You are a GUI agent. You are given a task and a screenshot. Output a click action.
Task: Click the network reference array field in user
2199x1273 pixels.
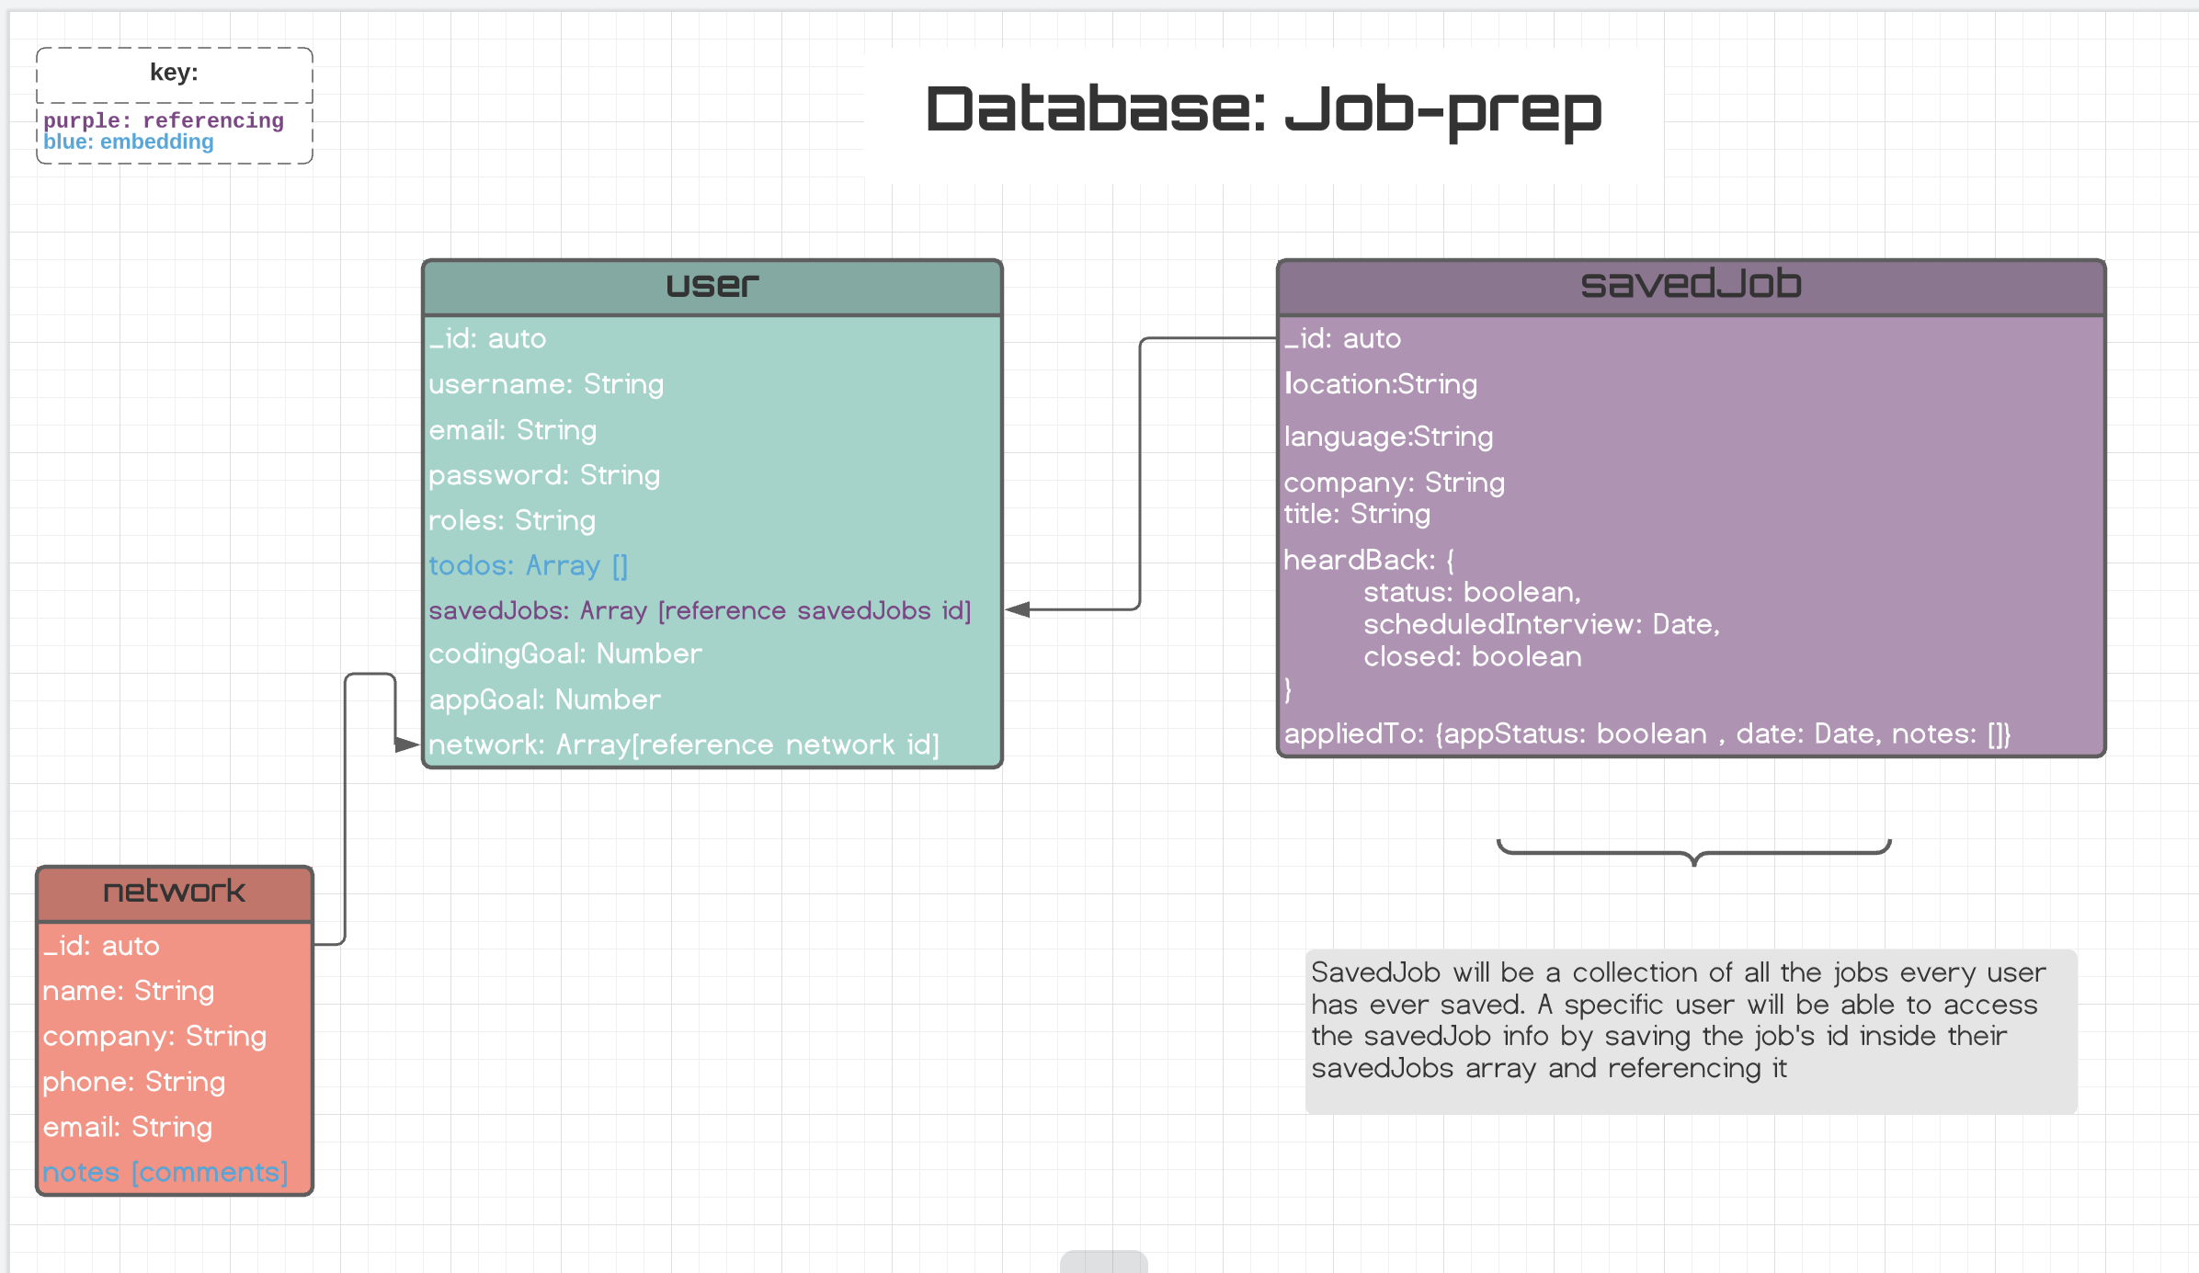click(x=683, y=744)
